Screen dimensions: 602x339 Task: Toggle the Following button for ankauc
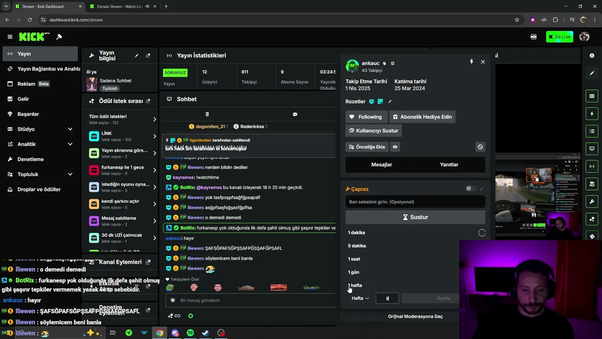[366, 117]
